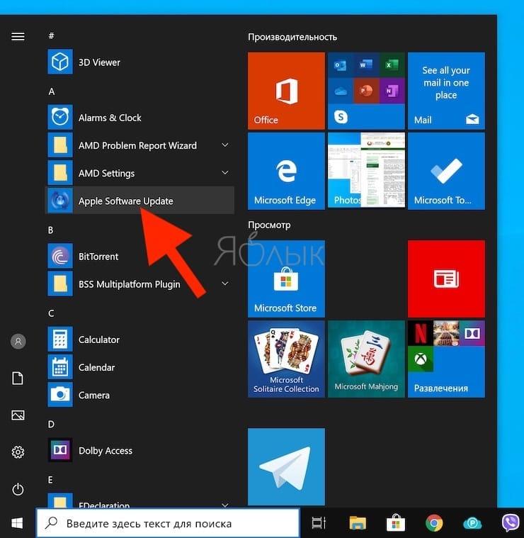Open OneDrive from the Office group tile
This screenshot has height=538, width=524.
[x=340, y=91]
